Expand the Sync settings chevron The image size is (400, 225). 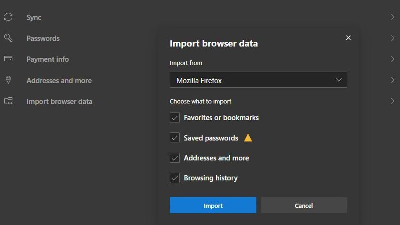click(392, 17)
